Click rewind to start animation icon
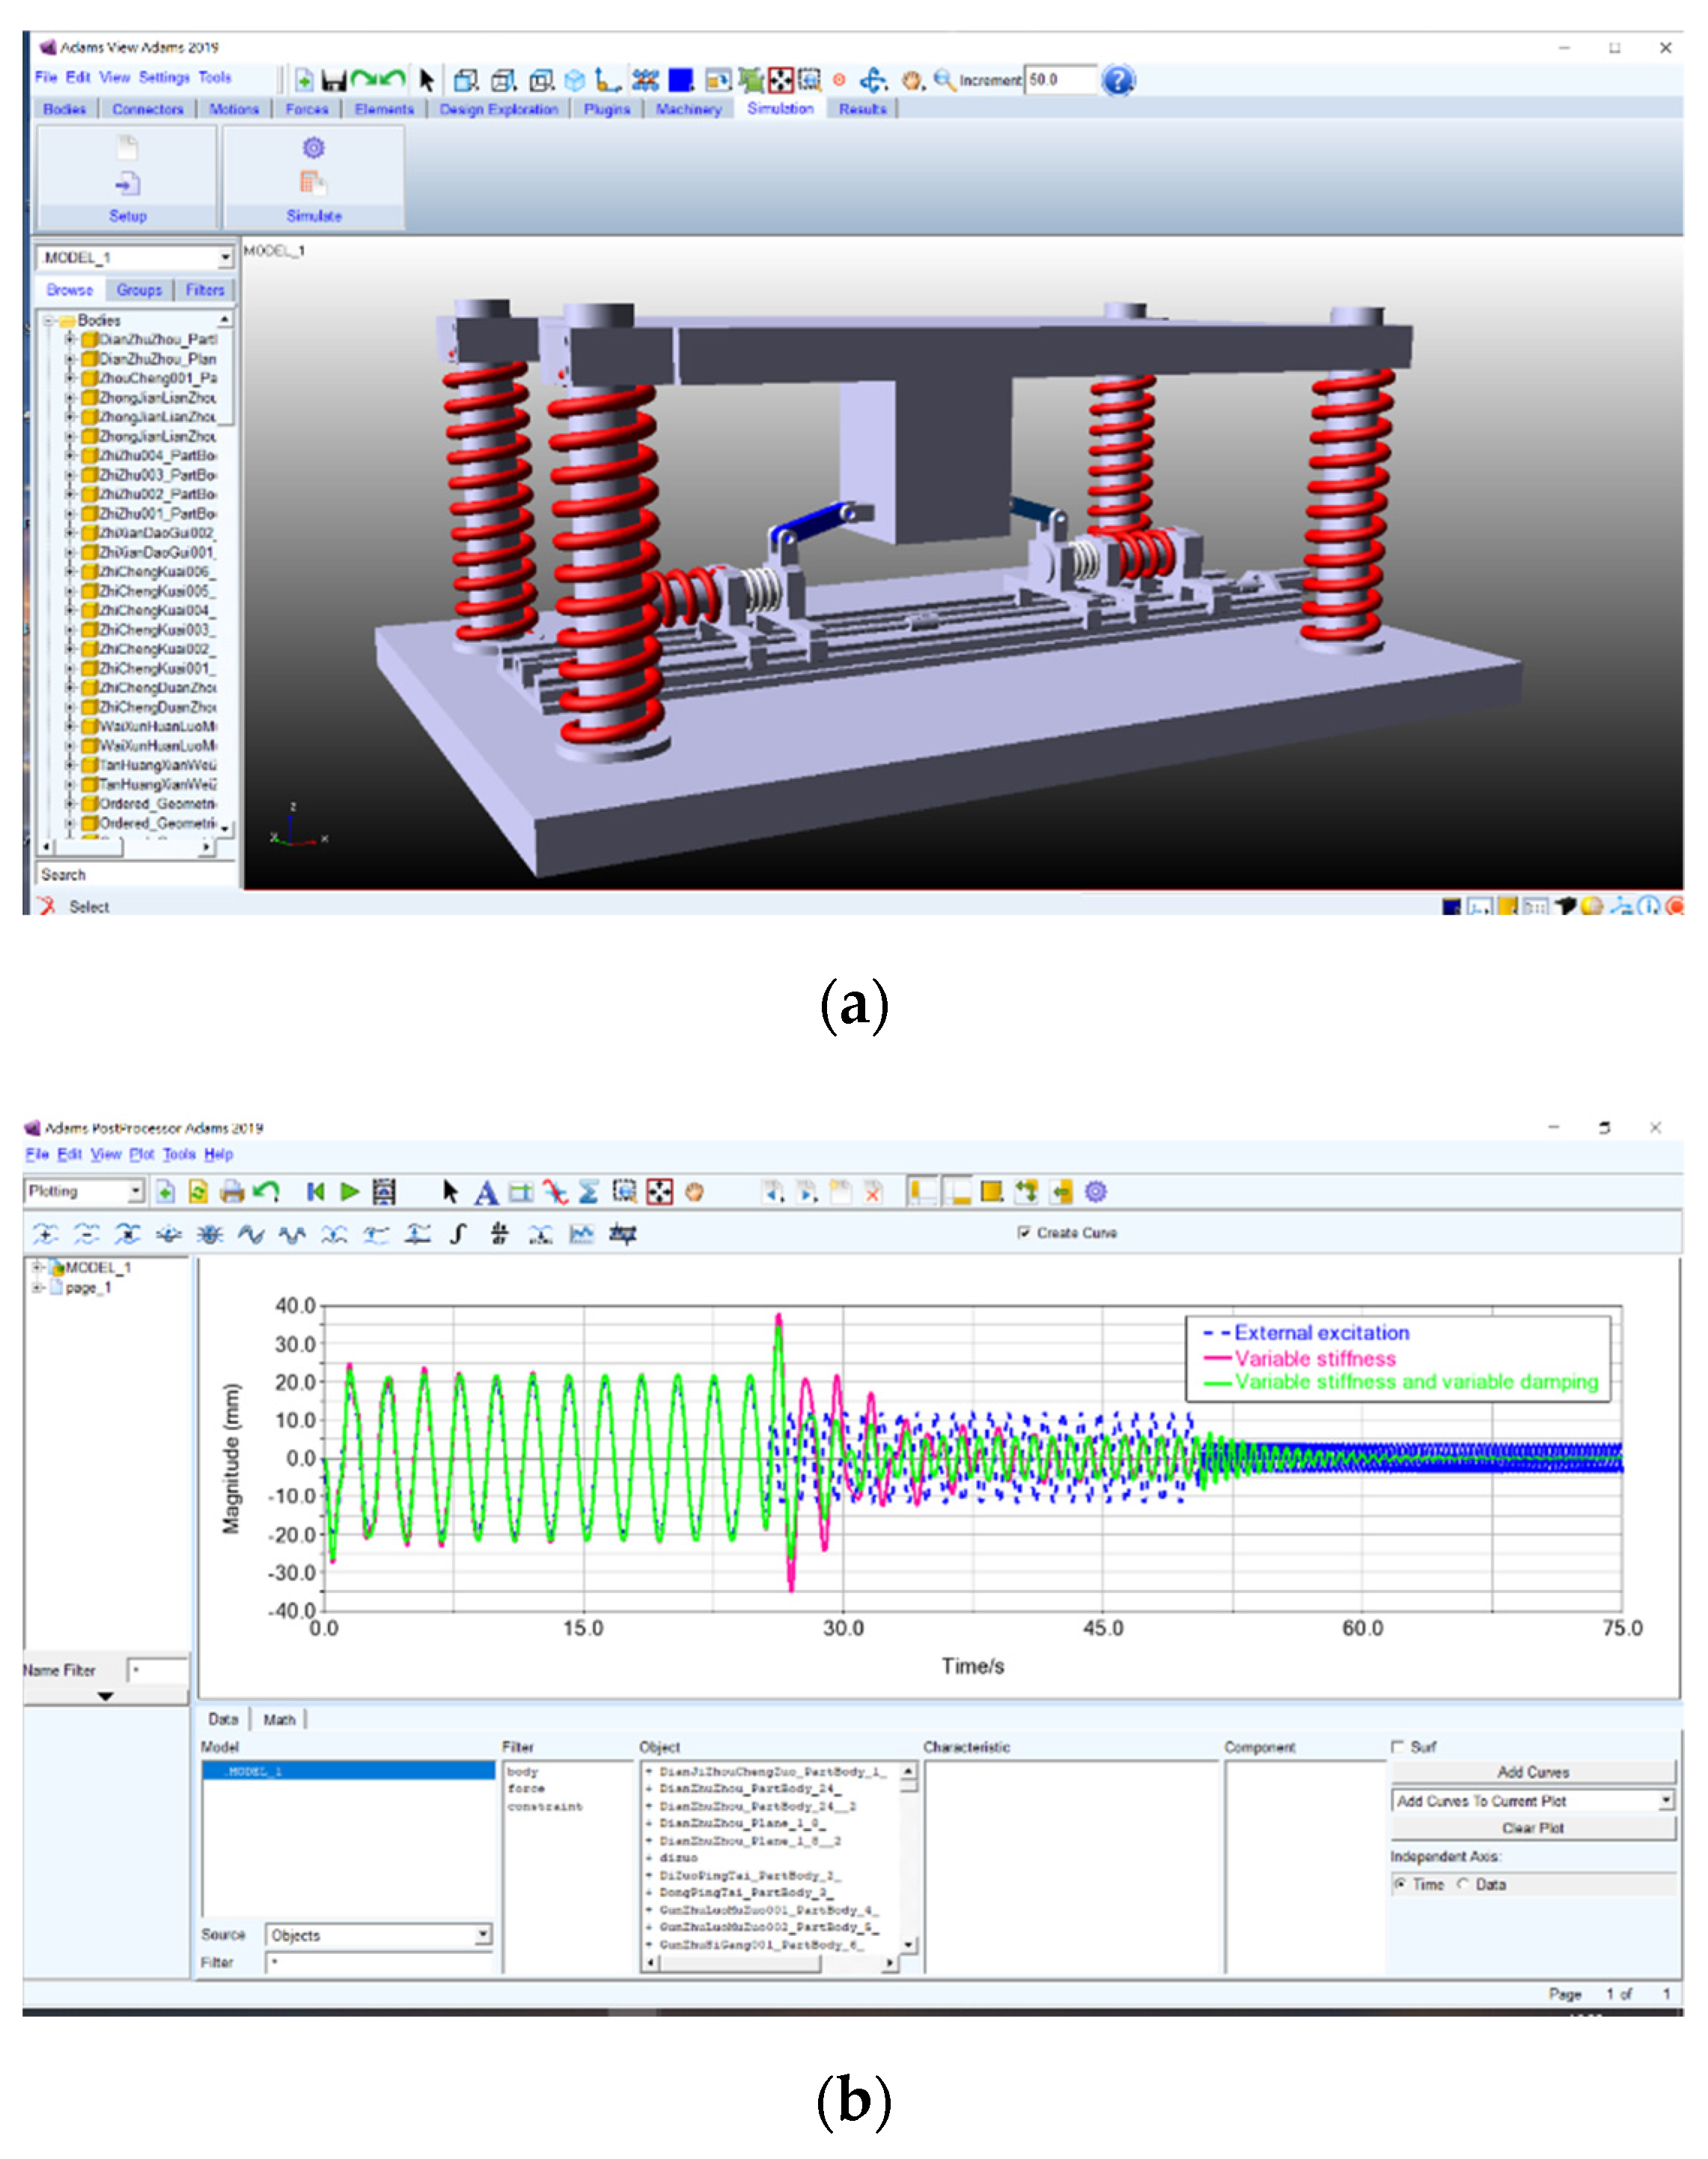The image size is (1708, 2159). [x=315, y=1192]
